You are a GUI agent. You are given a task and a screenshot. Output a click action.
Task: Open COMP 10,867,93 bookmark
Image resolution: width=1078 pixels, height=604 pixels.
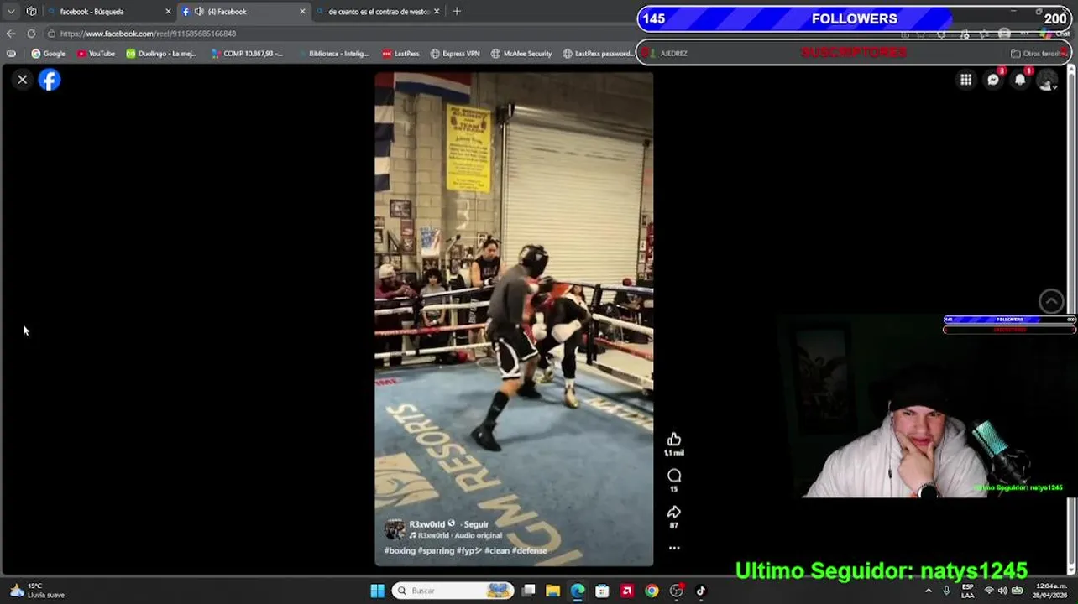pyautogui.click(x=247, y=54)
